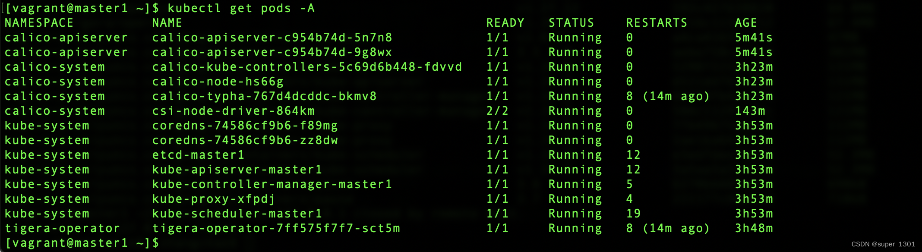The width and height of the screenshot is (922, 252).
Task: Select pod name calico-apiserver-c954b74d-9g8wx
Action: [x=272, y=52]
